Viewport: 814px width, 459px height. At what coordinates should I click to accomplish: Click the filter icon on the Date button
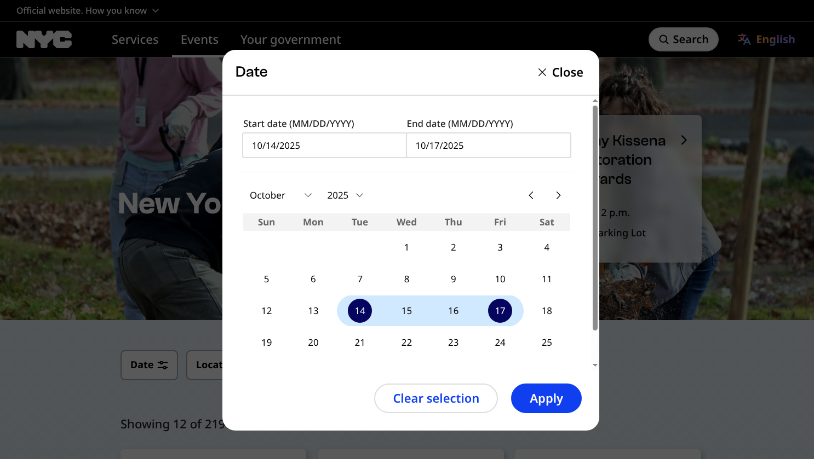click(163, 365)
